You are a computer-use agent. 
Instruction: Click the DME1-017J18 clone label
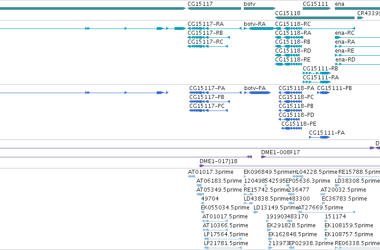point(218,161)
